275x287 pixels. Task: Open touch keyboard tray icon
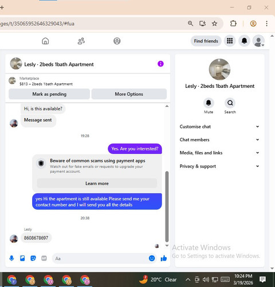coord(225,280)
